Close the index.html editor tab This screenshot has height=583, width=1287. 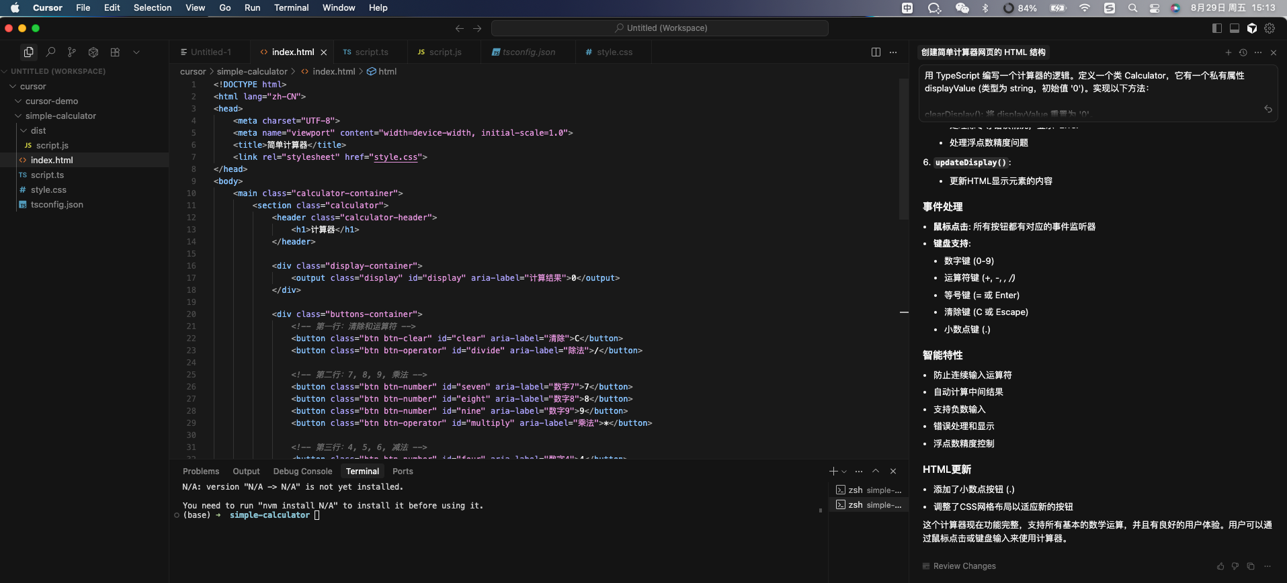pyautogui.click(x=324, y=52)
